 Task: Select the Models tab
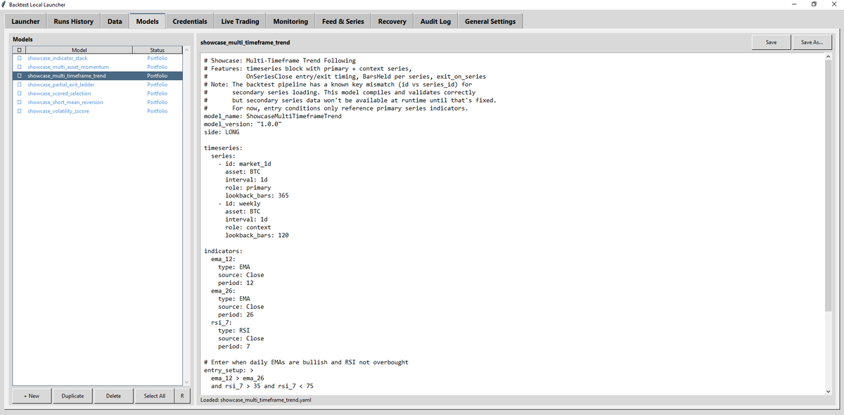pos(148,21)
